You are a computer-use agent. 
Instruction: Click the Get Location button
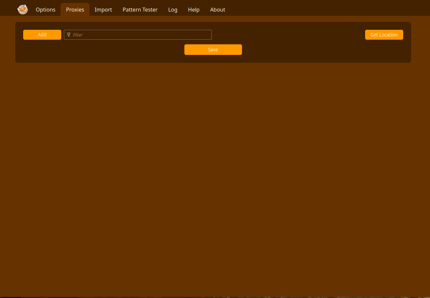[384, 35]
